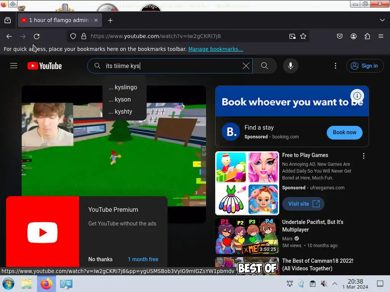Open a new tab with plus button
This screenshot has height=292, width=390.
(x=110, y=21)
